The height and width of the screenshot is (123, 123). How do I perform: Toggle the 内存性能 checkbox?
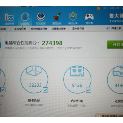point(89,90)
